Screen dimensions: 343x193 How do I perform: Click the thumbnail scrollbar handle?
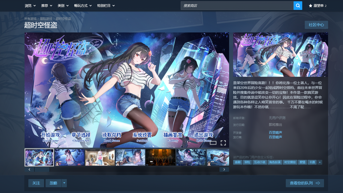click(42, 169)
